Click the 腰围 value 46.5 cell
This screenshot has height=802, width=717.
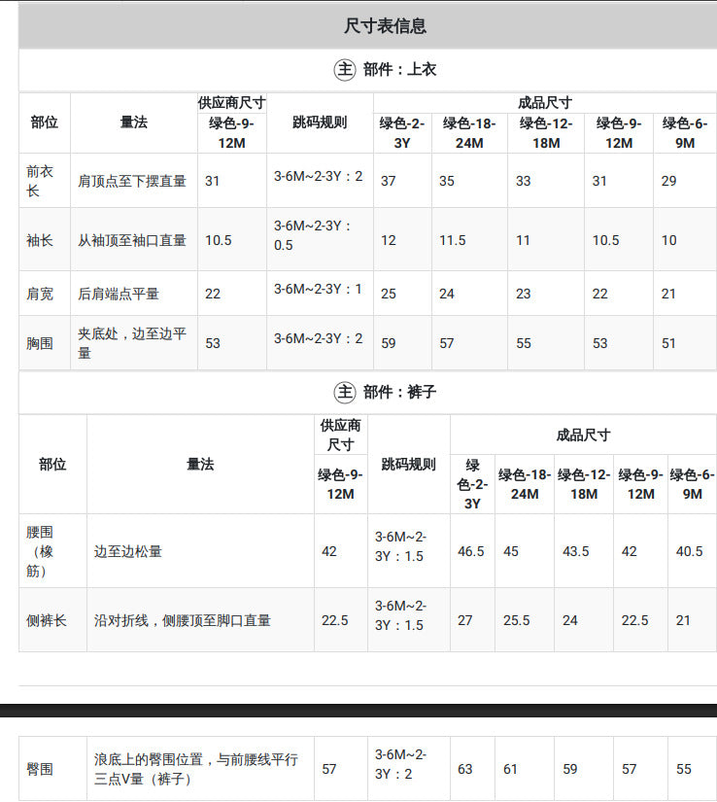[x=472, y=551]
